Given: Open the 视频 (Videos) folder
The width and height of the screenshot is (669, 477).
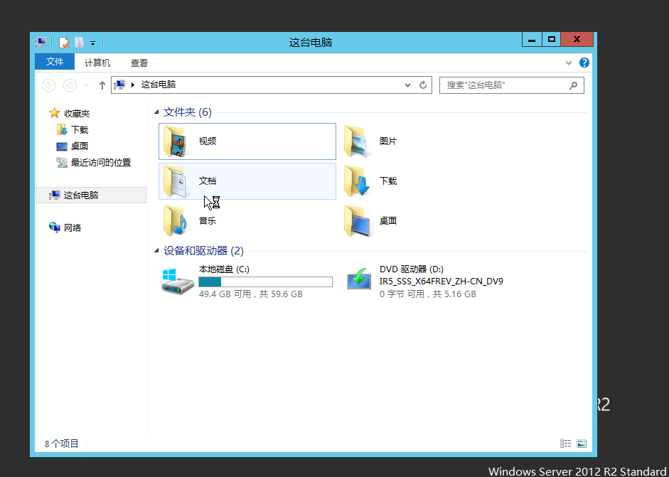Looking at the screenshot, I should click(x=208, y=140).
